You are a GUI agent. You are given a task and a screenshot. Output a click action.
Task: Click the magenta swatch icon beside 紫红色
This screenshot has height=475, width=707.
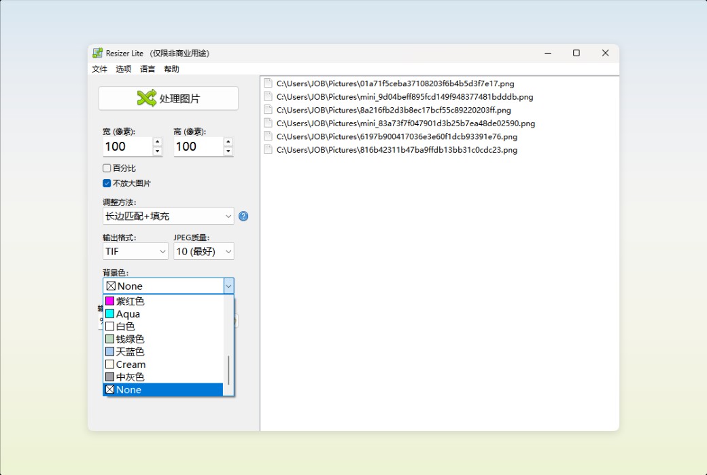[x=110, y=301]
